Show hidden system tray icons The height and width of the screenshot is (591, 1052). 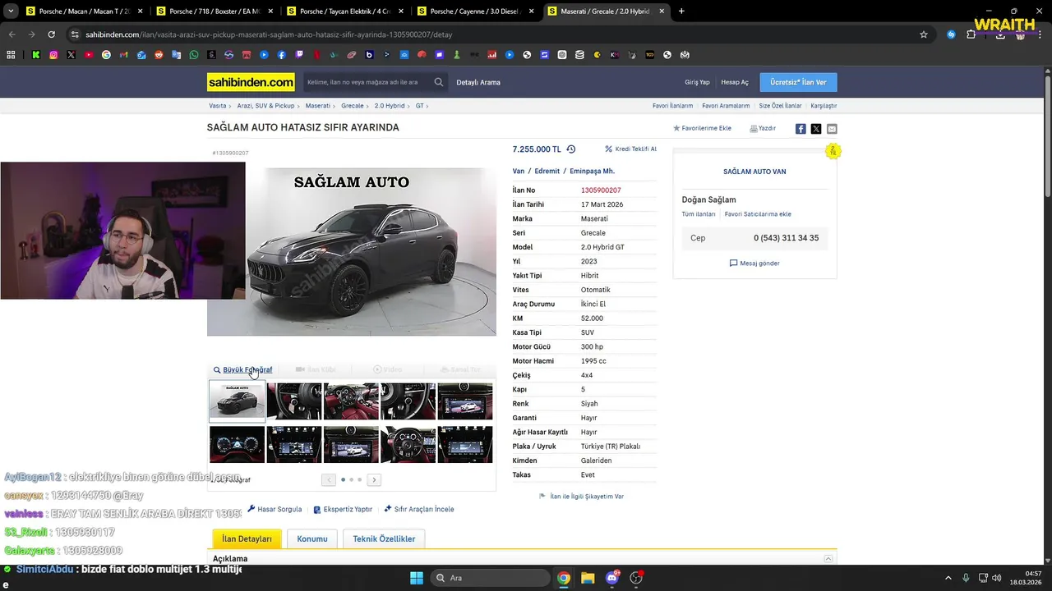coord(948,578)
